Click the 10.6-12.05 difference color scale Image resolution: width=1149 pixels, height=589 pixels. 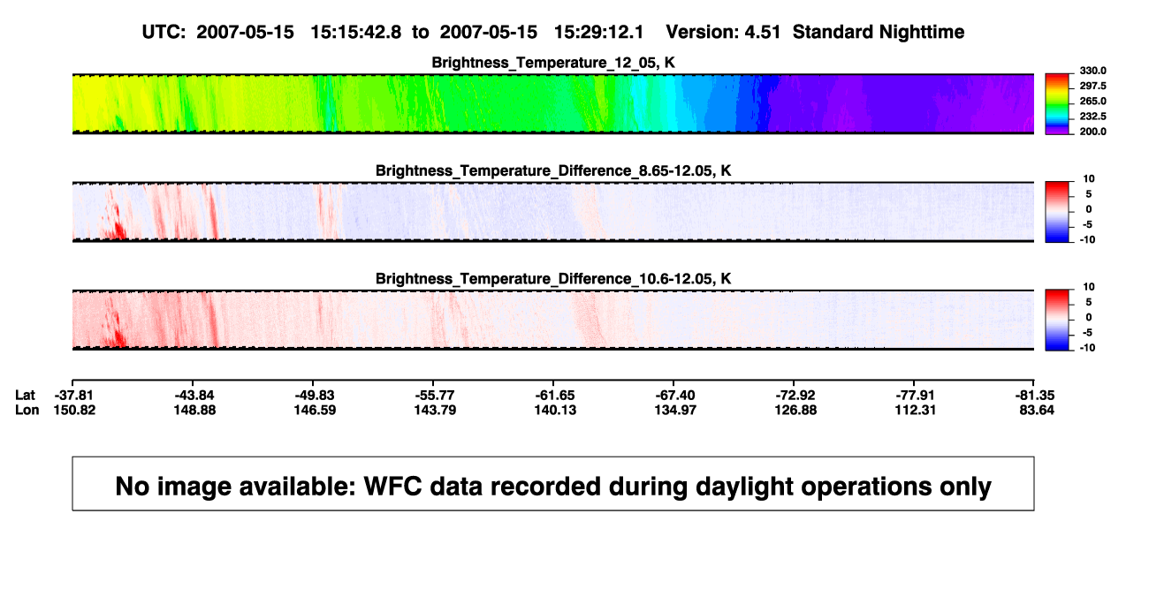pyautogui.click(x=1058, y=319)
